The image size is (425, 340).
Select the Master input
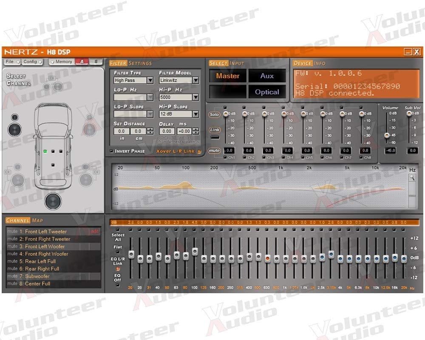click(x=228, y=76)
